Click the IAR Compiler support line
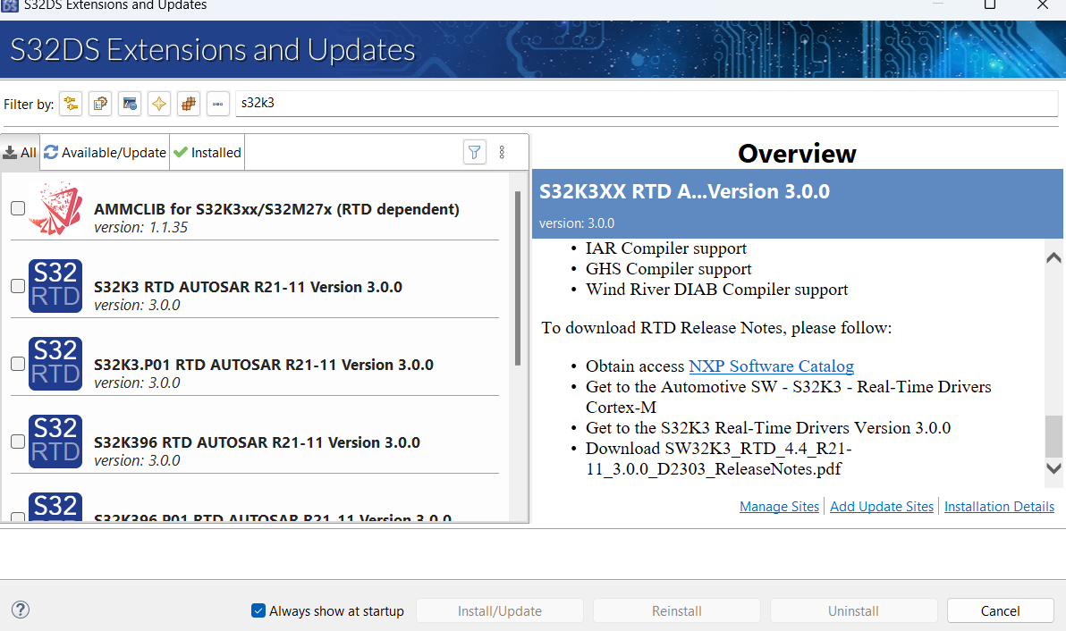The height and width of the screenshot is (631, 1066). (666, 248)
